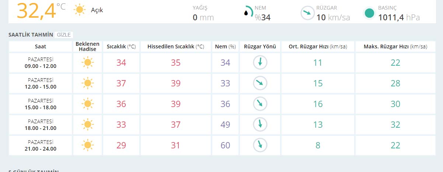Viewport: 443px width, 172px height.
Task: Click humidity 60 in 21.00 - 24.00 row
Action: click(226, 145)
